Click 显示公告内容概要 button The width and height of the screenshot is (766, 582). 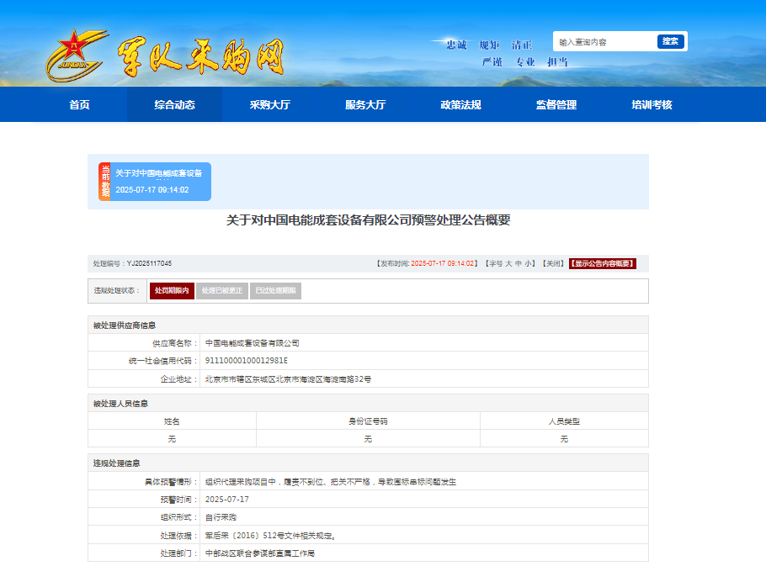[x=602, y=263]
